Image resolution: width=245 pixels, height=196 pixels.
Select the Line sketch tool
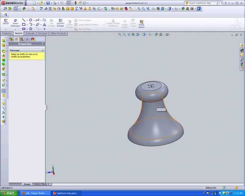coord(24,20)
